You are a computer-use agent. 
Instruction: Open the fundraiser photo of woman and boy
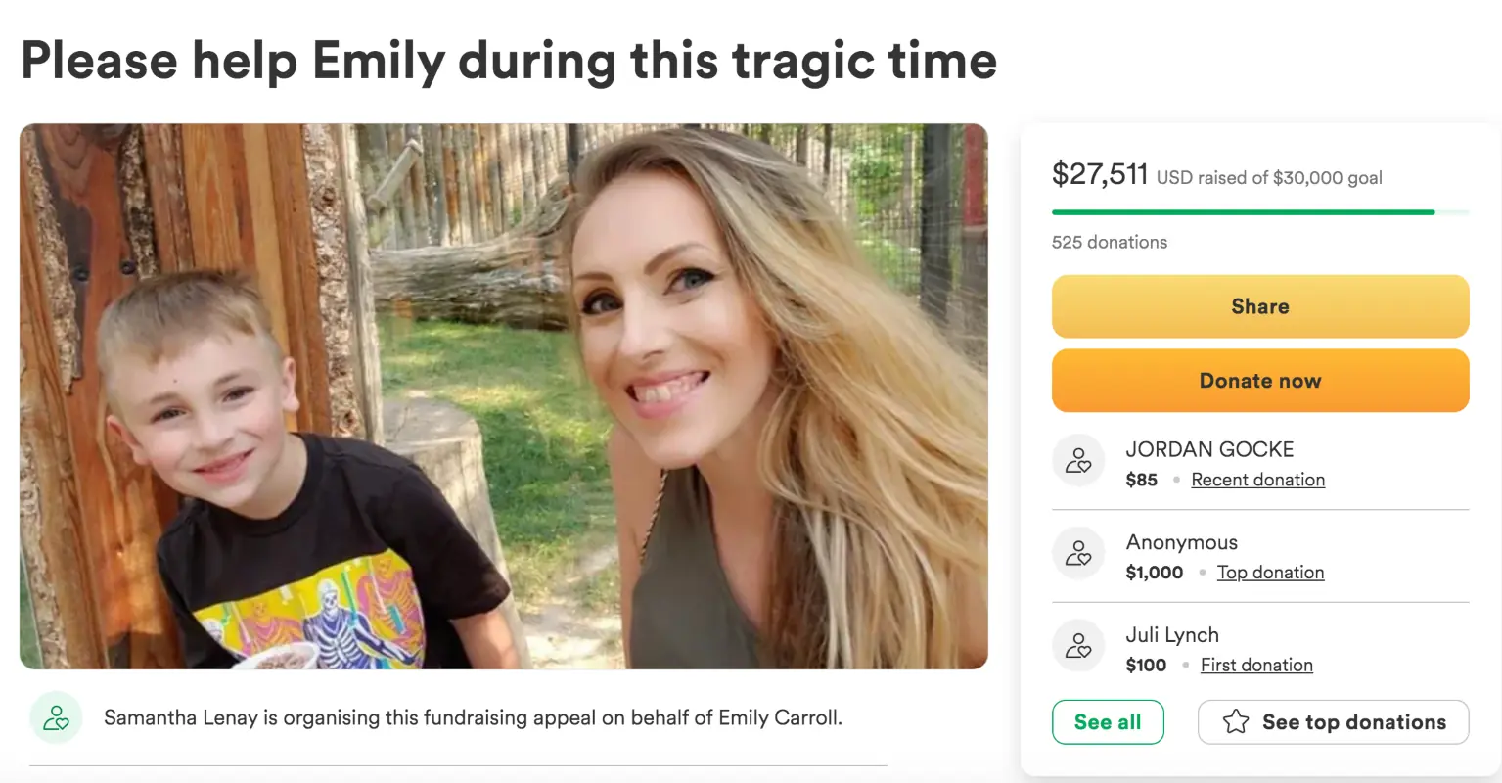[504, 396]
